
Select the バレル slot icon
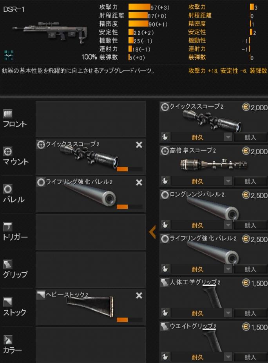(x=7, y=189)
